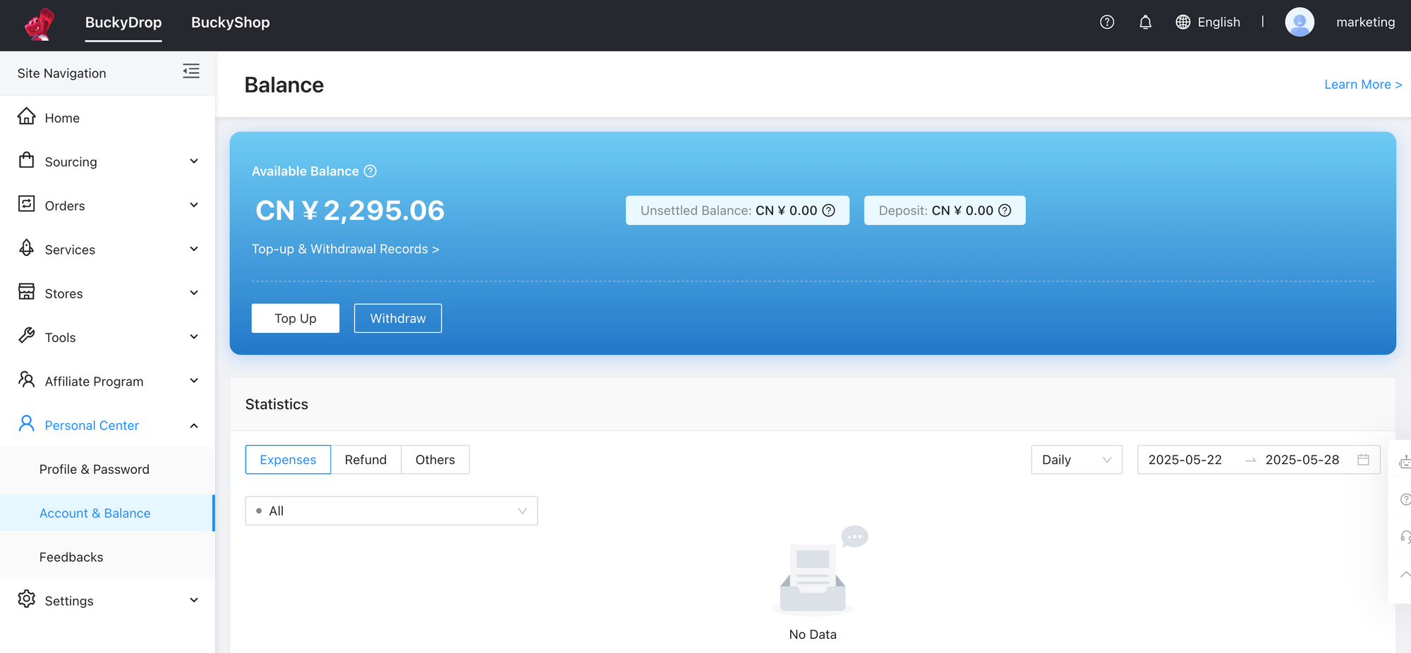Expand the Stores menu chevron
Screen dimensions: 1411x653
pyautogui.click(x=194, y=293)
